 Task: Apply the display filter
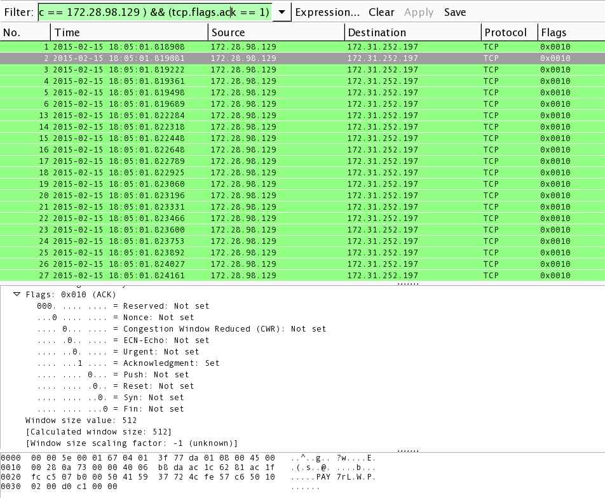pyautogui.click(x=419, y=12)
